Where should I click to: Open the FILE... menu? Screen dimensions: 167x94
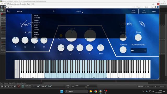[x=154, y=11]
